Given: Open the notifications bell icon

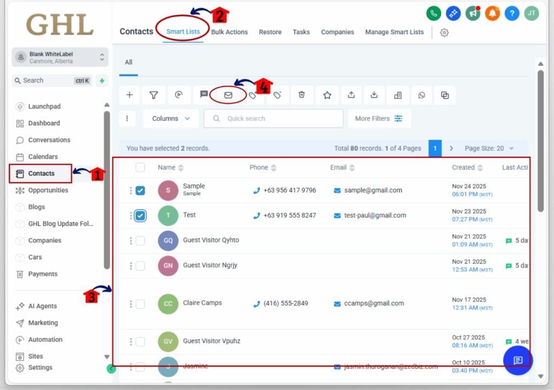Looking at the screenshot, I should pyautogui.click(x=492, y=13).
